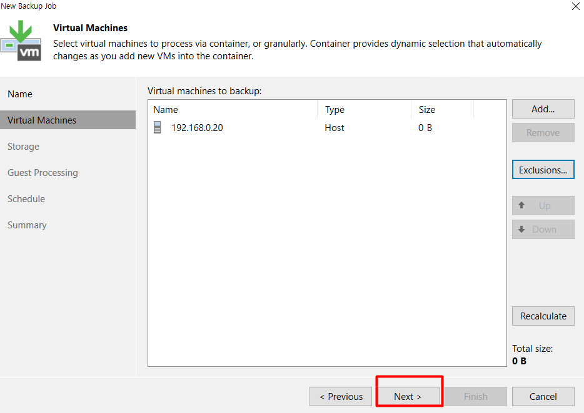
Task: Click the down arrow icon on Down button
Action: tap(521, 230)
